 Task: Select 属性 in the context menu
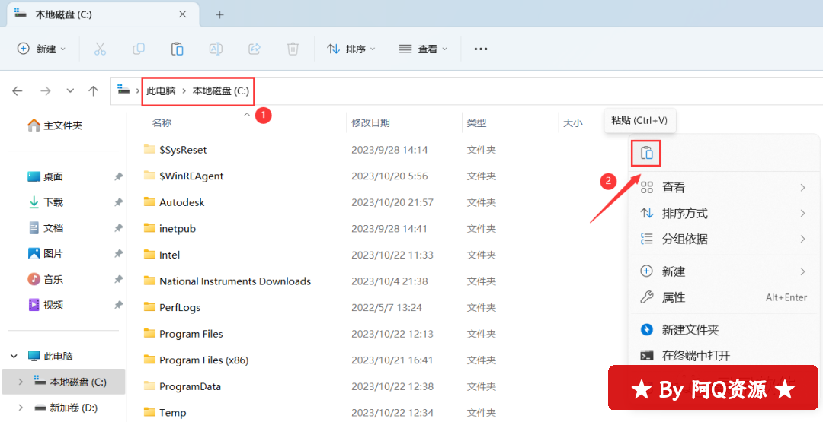(674, 297)
